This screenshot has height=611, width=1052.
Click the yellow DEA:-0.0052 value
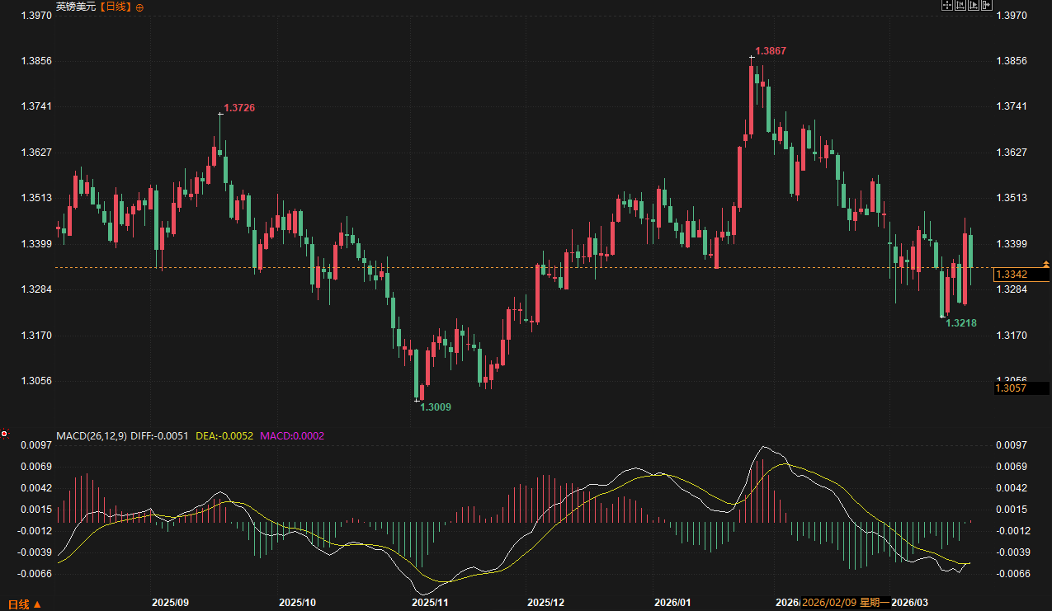coord(224,435)
